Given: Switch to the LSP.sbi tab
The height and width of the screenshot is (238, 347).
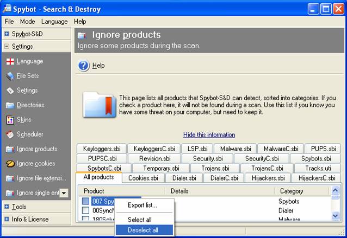Looking at the screenshot, I should point(197,149).
